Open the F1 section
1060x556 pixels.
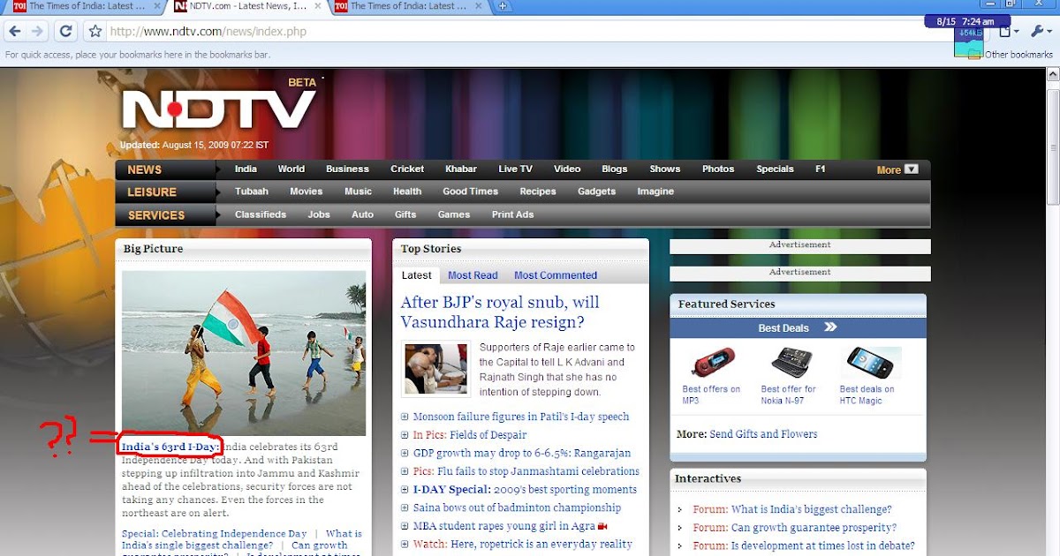[820, 169]
